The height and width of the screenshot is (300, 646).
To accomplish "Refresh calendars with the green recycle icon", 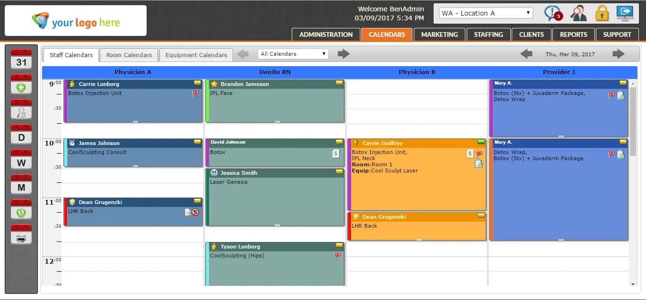I will [x=21, y=212].
